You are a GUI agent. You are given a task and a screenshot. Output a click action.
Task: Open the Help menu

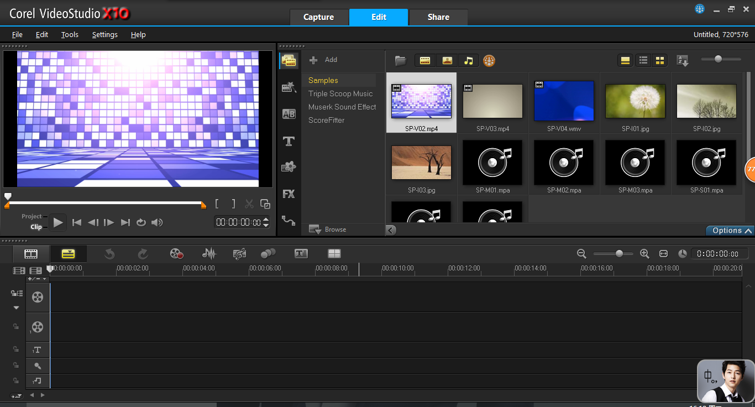[138, 34]
